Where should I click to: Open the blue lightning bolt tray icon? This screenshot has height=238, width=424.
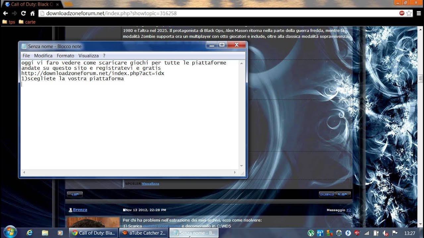(348, 233)
